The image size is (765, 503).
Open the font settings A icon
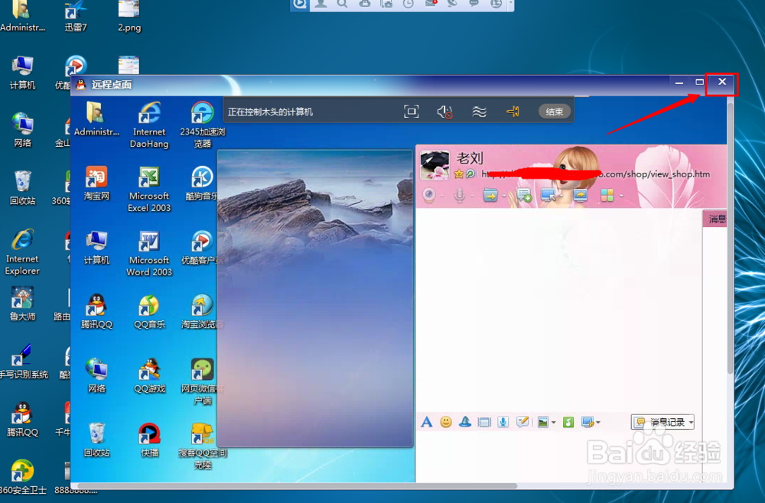click(426, 422)
